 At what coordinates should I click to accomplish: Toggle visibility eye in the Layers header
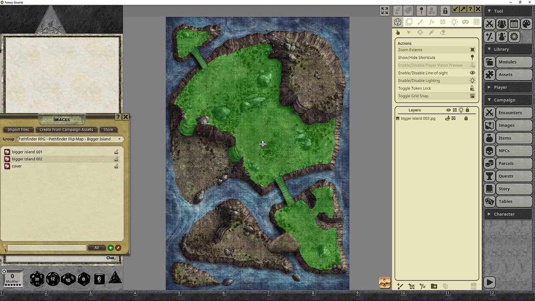coord(448,110)
